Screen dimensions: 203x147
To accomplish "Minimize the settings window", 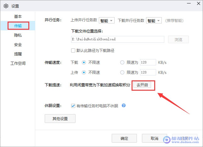I will pyautogui.click(x=189, y=3).
